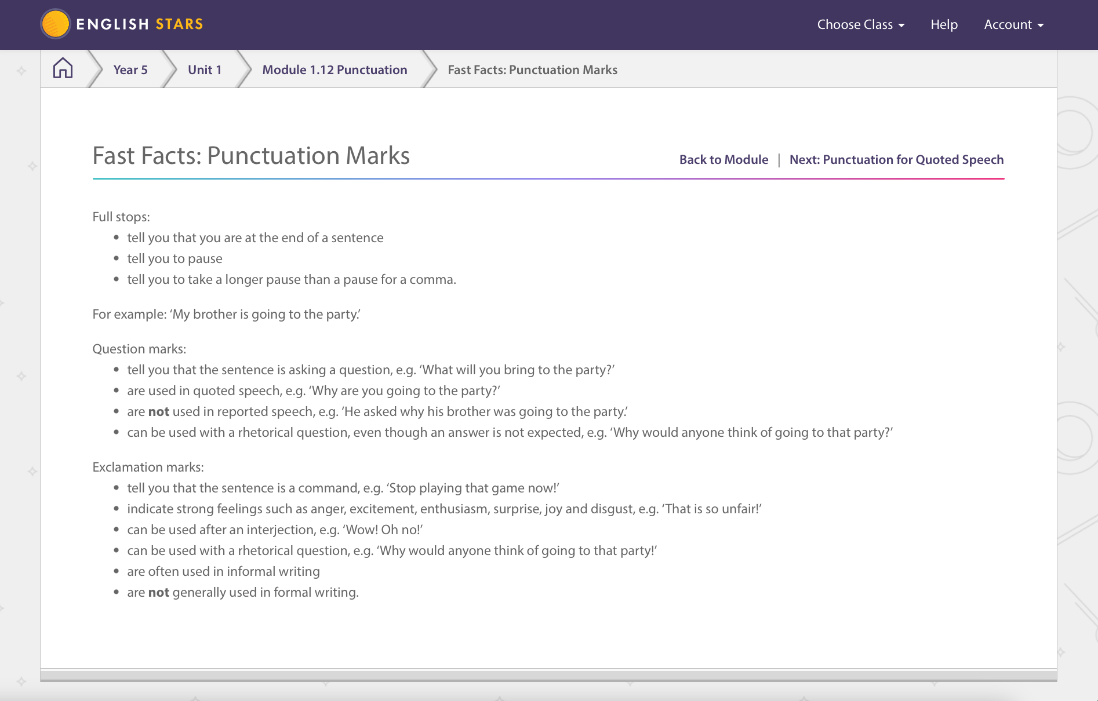Viewport: 1098px width, 701px height.
Task: Click the quoted speech bullet 'Why are you going'
Action: (x=314, y=390)
